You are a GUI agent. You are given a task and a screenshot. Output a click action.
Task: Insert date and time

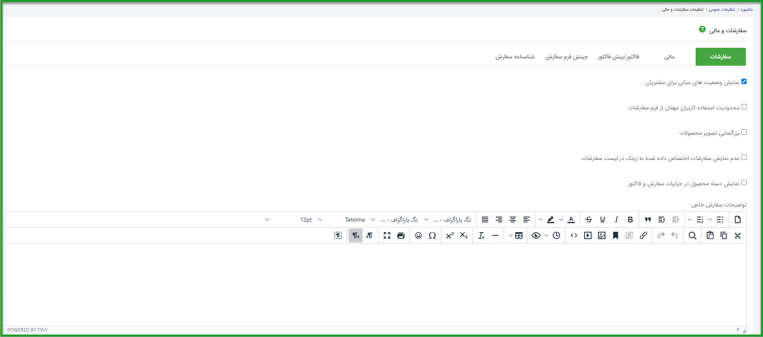click(556, 235)
